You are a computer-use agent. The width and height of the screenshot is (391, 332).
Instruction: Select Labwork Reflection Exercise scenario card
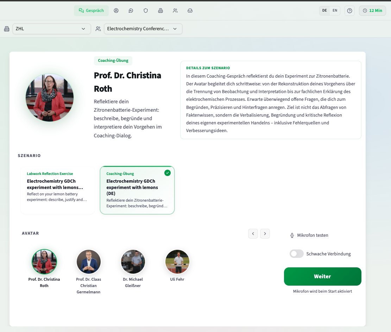(x=58, y=190)
